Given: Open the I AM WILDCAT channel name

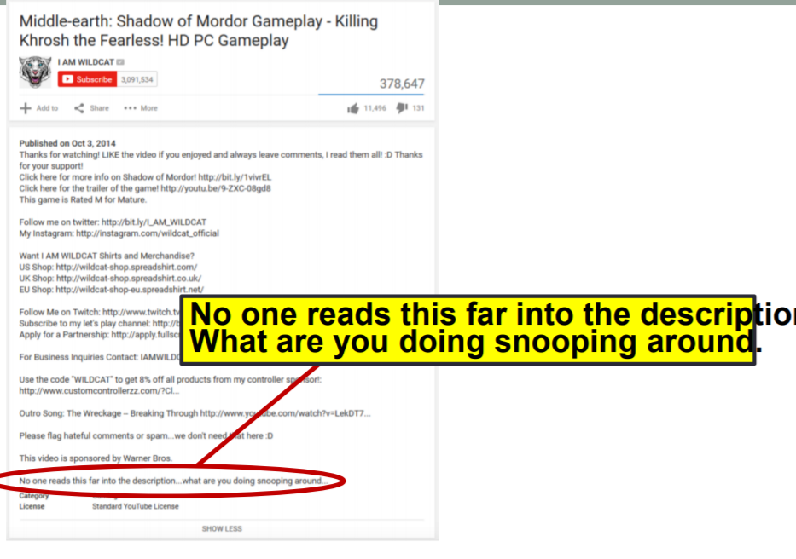Looking at the screenshot, I should pyautogui.click(x=86, y=62).
